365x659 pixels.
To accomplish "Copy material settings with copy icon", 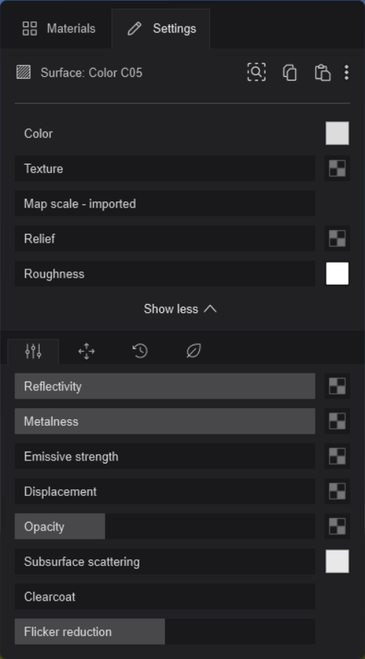I will coord(290,72).
